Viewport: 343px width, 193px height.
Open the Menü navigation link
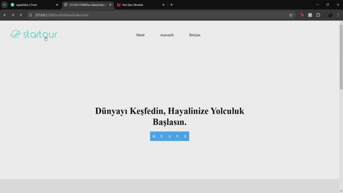[x=140, y=35]
